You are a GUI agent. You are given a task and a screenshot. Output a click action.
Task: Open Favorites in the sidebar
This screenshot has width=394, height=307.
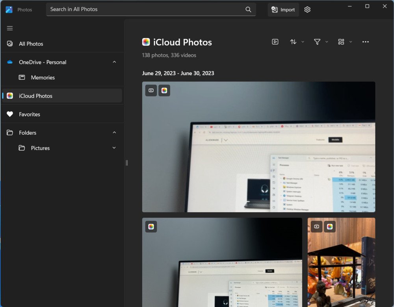pos(30,114)
